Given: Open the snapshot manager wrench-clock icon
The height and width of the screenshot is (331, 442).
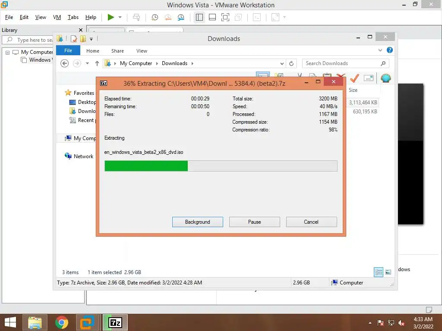Looking at the screenshot, I should 181,17.
